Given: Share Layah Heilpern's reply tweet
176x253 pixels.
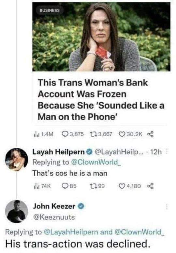Looking at the screenshot, I should (151, 186).
